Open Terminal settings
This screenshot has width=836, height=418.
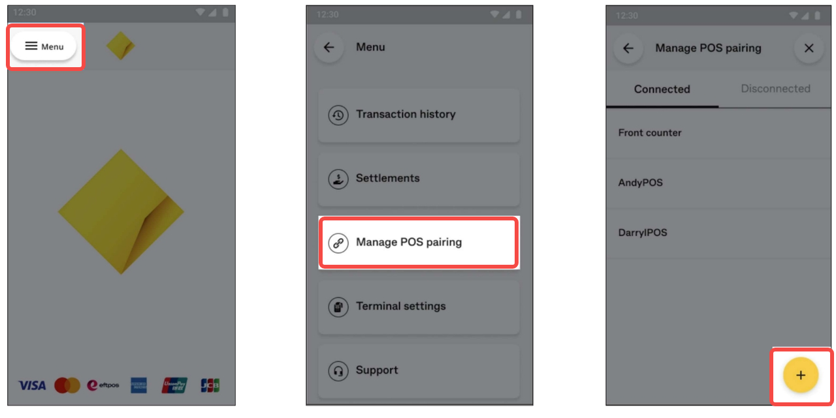point(419,306)
